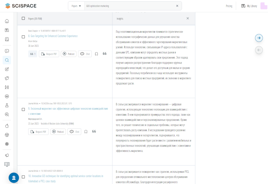Image resolution: width=268 pixels, height=184 pixels.
Task: Go to Home in the sidebar
Action: coord(7,21)
